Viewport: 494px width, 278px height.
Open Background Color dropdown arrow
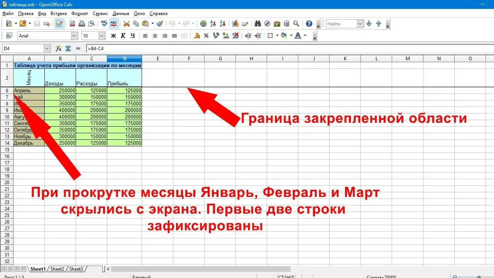(291, 36)
